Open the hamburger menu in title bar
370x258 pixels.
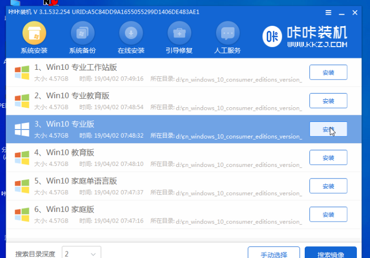[x=328, y=12]
